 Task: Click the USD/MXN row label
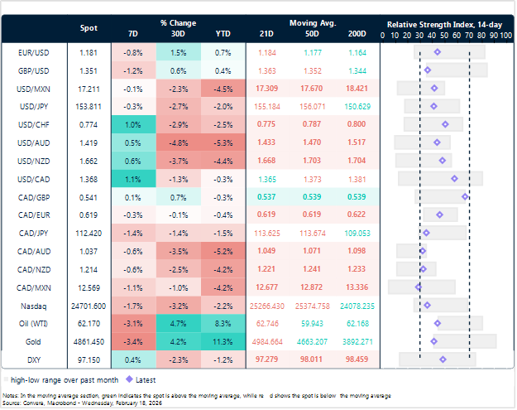click(x=31, y=88)
